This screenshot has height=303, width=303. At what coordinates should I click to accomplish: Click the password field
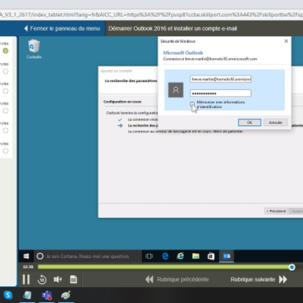pyautogui.click(x=220, y=93)
